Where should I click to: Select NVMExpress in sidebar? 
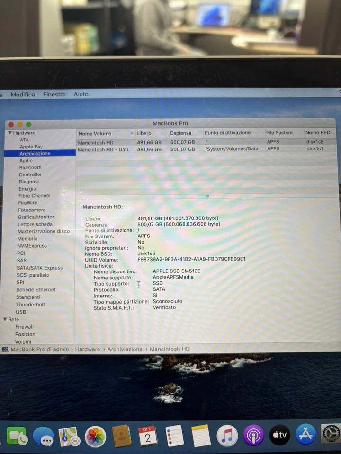coord(32,246)
